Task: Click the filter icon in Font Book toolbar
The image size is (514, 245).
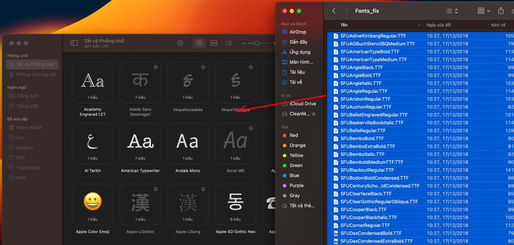Action: pos(180,43)
